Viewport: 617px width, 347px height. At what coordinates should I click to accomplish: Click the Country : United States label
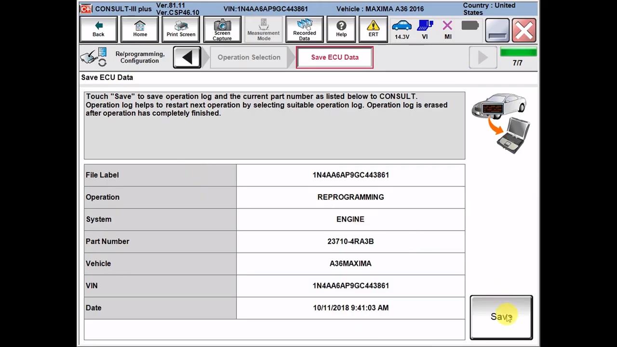pyautogui.click(x=489, y=9)
